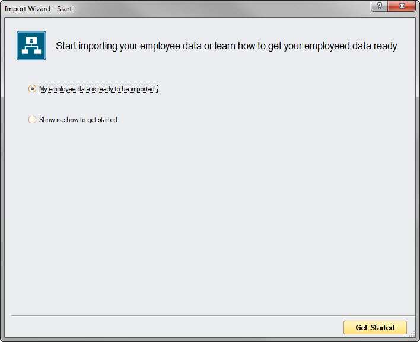Click the word 'Wizard' in the window title

click(39, 9)
